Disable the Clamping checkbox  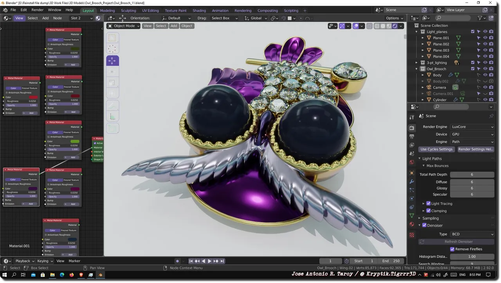click(x=428, y=211)
